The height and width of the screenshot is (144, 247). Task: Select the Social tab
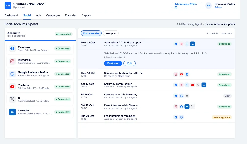point(27,15)
